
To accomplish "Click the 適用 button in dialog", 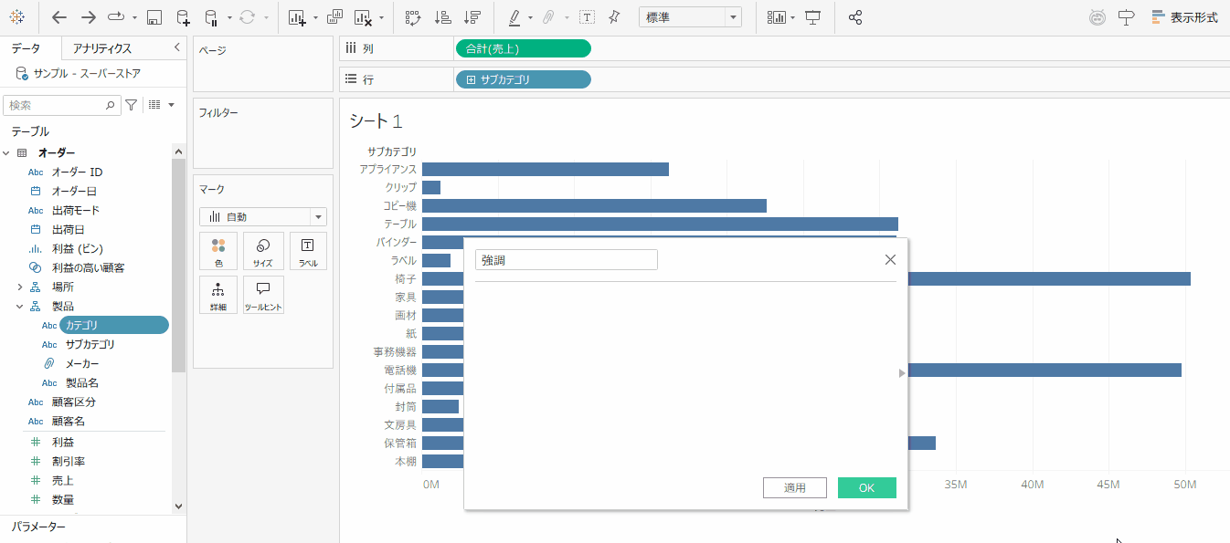I will [x=794, y=488].
